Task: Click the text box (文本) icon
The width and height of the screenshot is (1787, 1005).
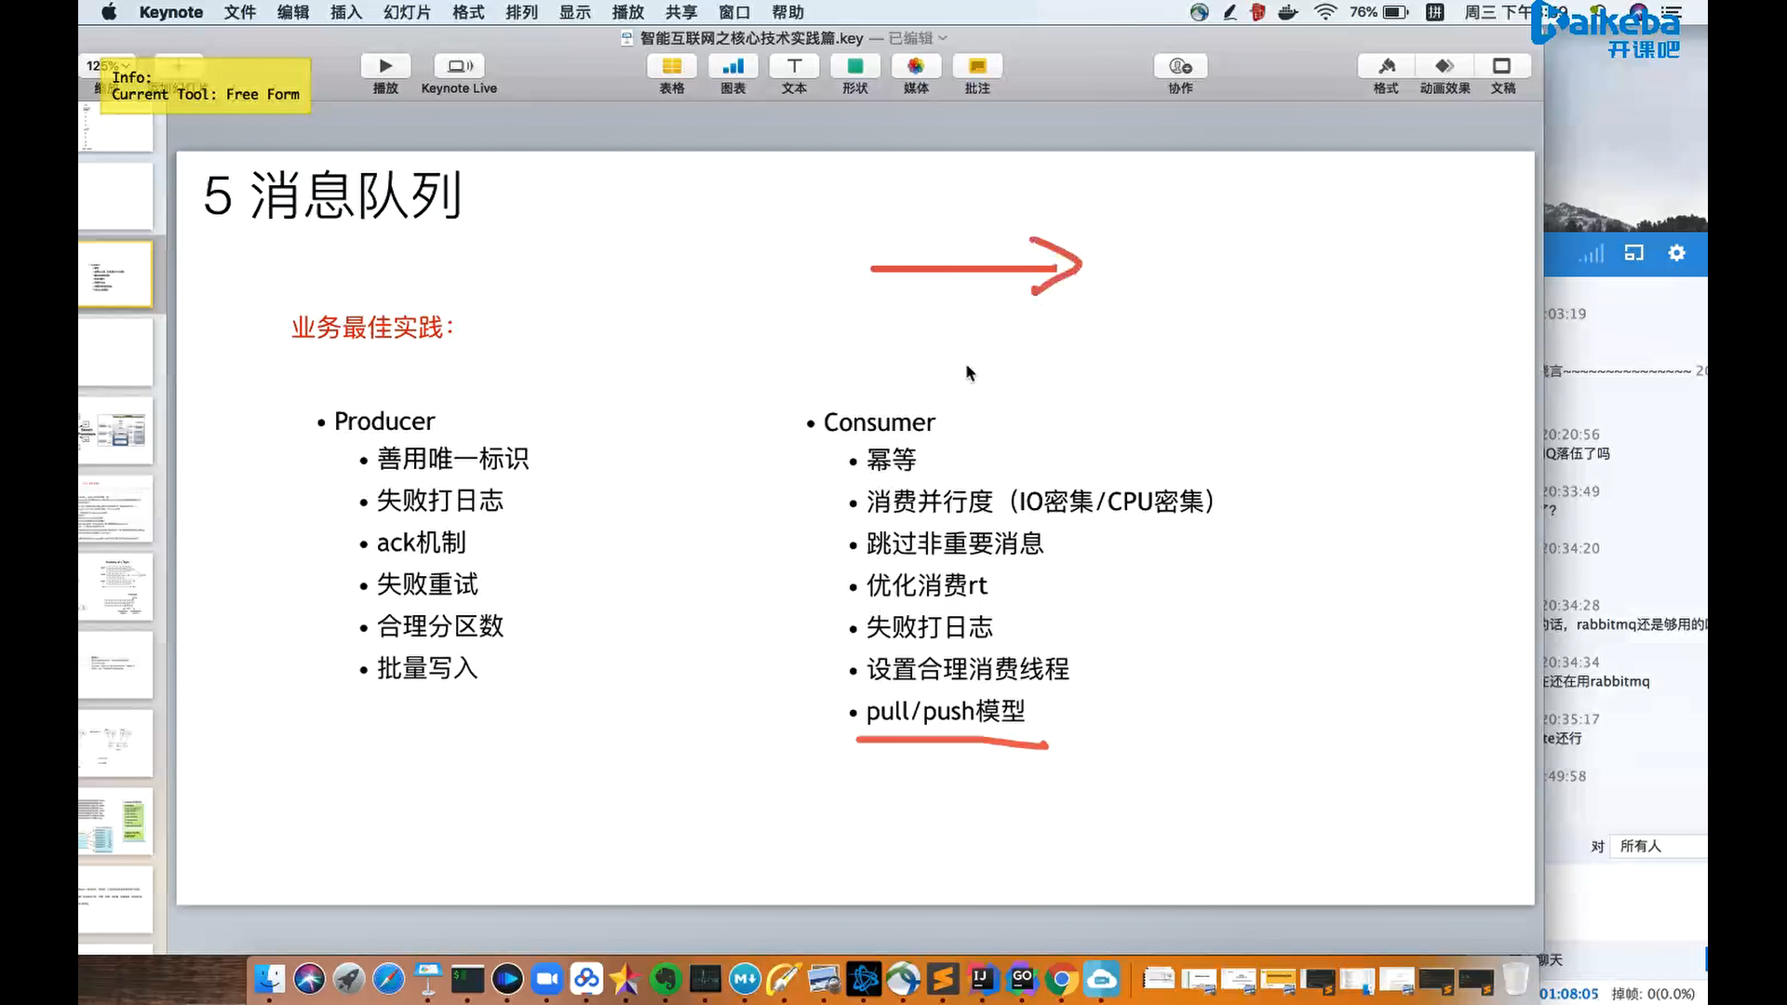Action: point(794,66)
